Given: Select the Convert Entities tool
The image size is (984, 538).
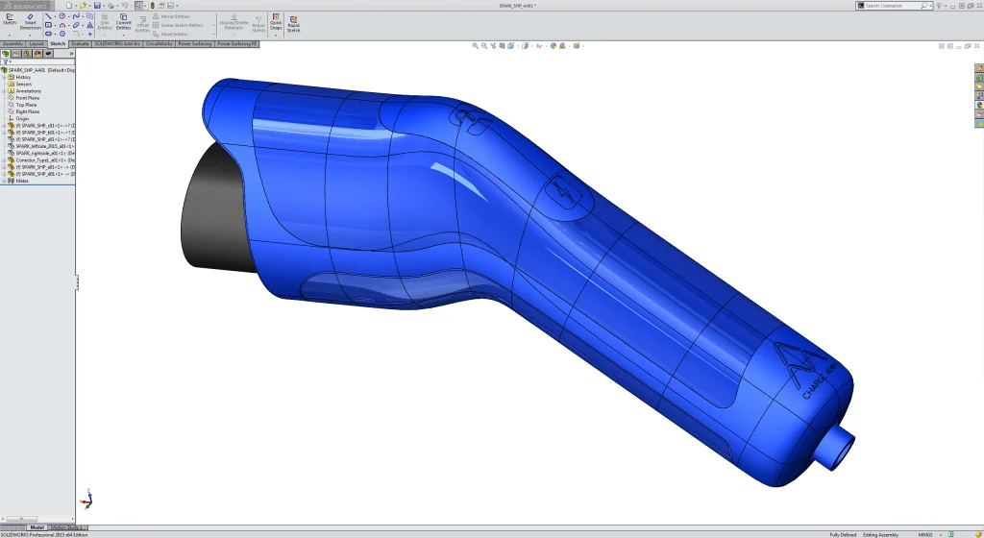Looking at the screenshot, I should (124, 22).
